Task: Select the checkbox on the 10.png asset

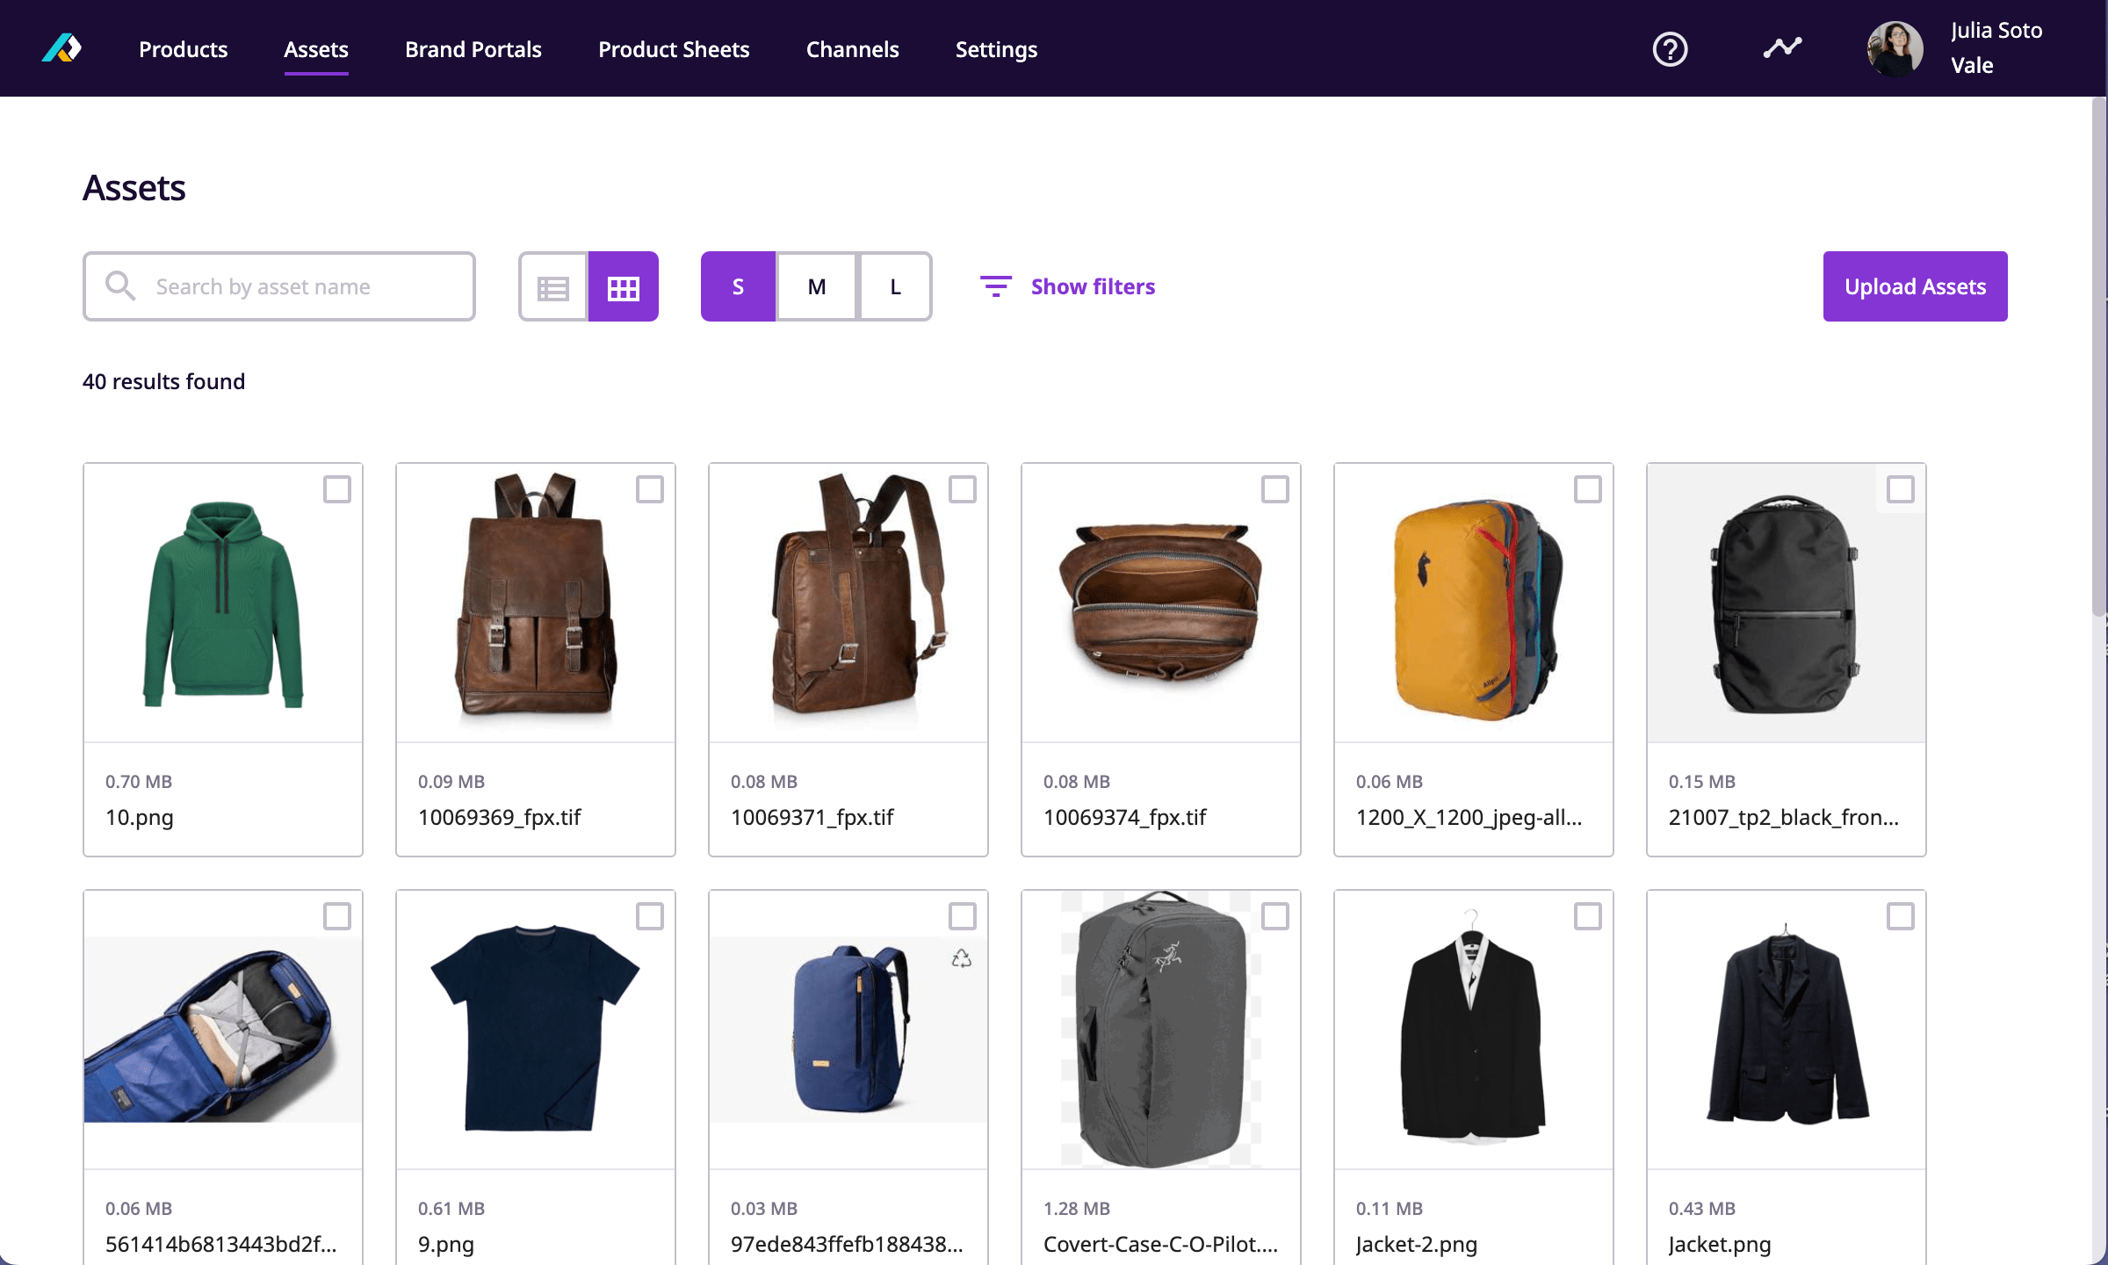Action: click(x=338, y=490)
